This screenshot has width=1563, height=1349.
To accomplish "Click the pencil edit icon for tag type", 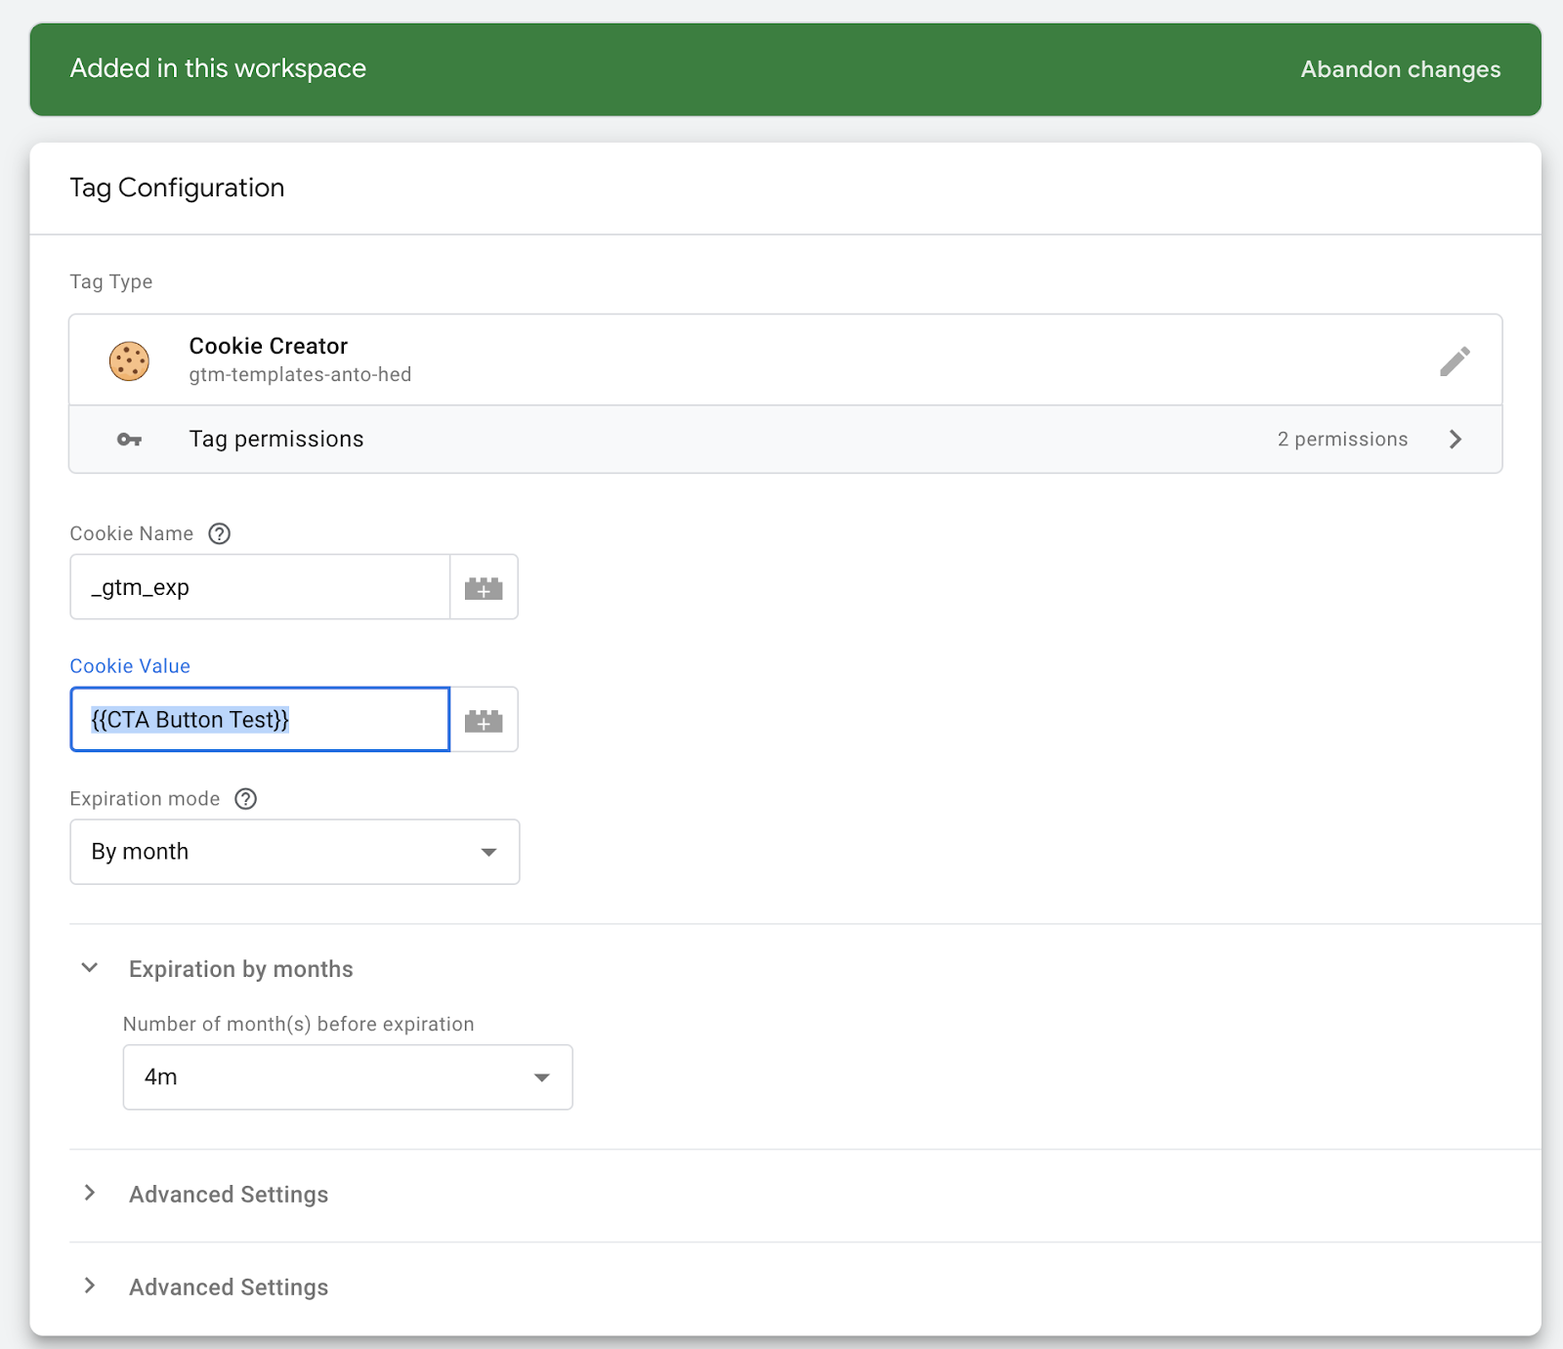I will 1455,361.
